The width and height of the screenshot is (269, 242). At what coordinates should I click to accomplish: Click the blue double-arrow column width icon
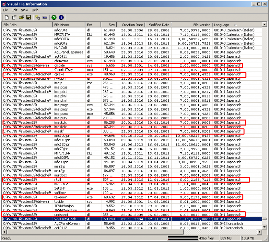[45, 17]
